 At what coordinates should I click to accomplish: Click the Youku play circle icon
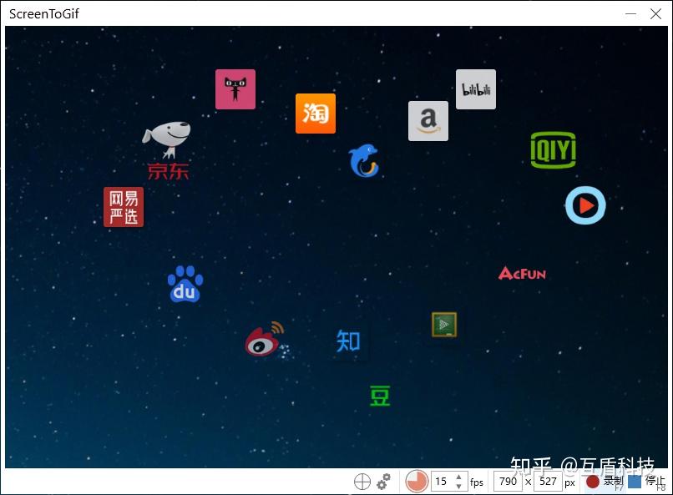click(x=585, y=205)
